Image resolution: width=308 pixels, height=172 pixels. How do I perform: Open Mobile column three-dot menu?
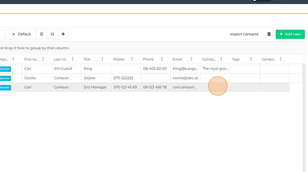[x=132, y=59]
